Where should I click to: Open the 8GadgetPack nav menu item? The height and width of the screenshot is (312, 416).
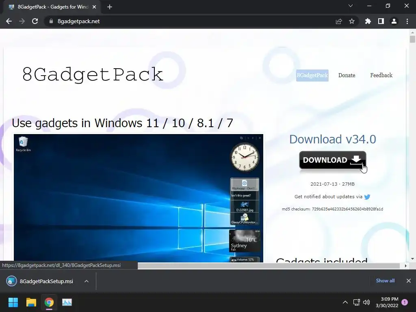tap(312, 75)
